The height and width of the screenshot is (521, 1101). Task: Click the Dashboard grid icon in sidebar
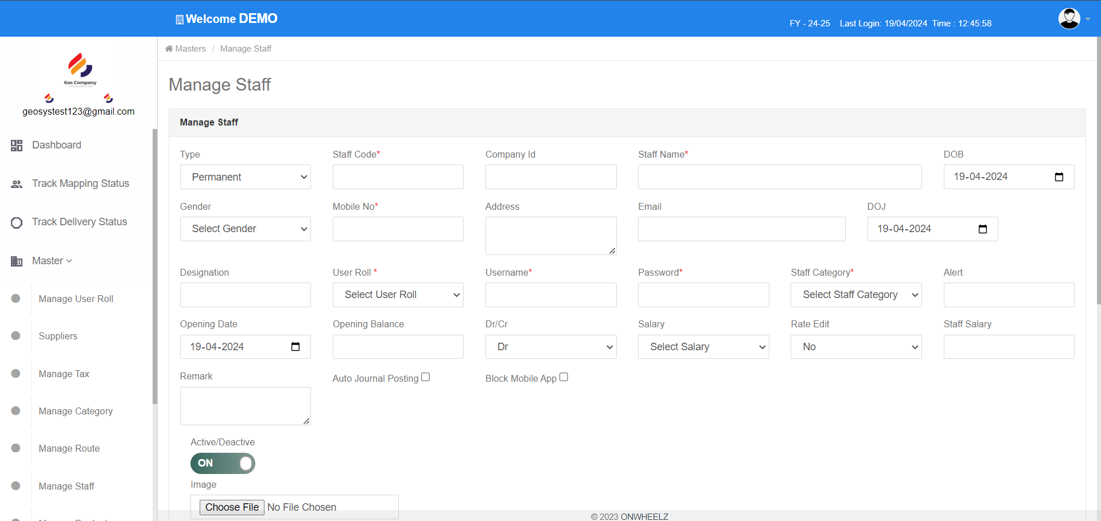(17, 146)
